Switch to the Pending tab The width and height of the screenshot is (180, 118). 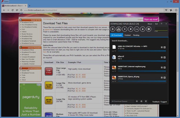coord(136,35)
